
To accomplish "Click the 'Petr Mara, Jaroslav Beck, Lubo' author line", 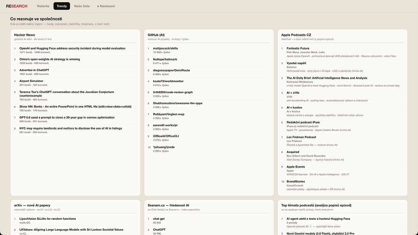I will (306, 52).
